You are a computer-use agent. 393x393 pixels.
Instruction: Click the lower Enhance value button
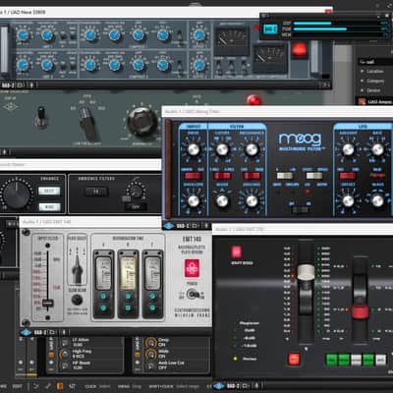pyautogui.click(x=49, y=206)
